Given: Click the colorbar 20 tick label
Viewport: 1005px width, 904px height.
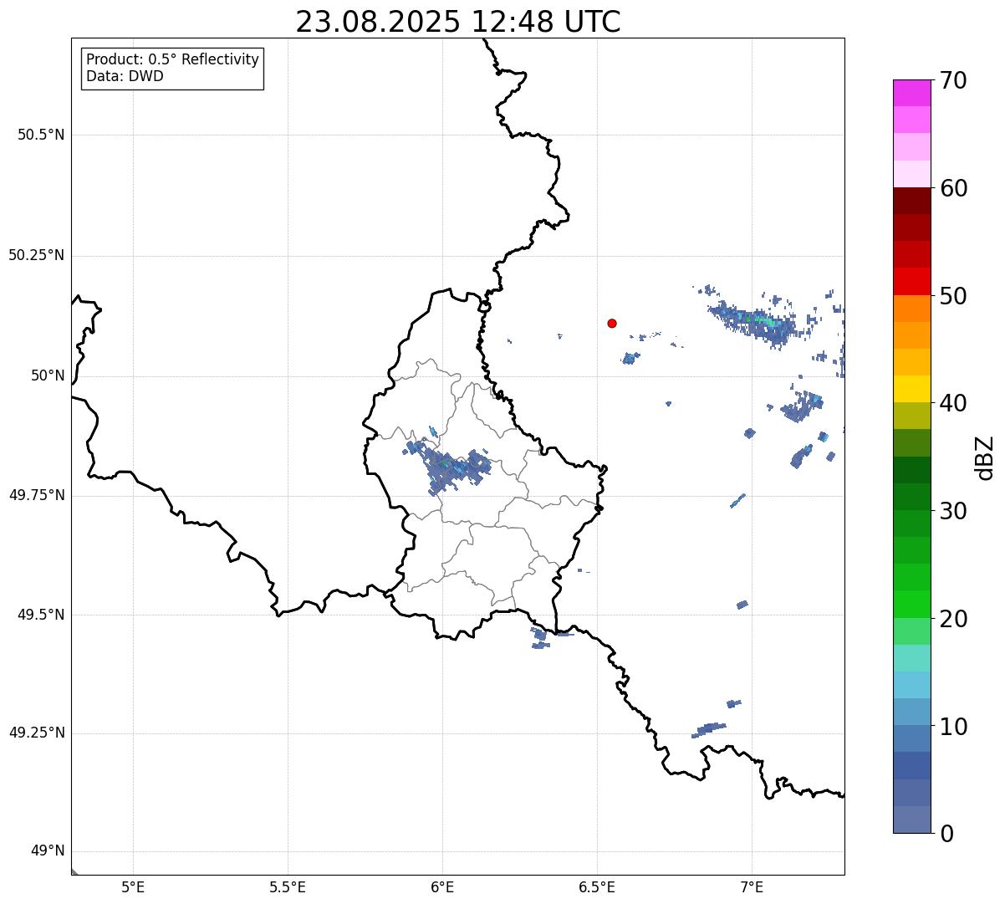Looking at the screenshot, I should tap(952, 619).
